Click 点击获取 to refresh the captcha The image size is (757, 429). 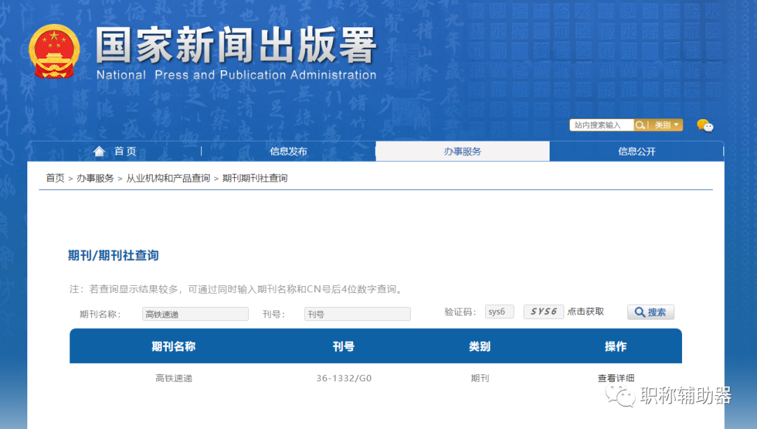[x=585, y=311]
